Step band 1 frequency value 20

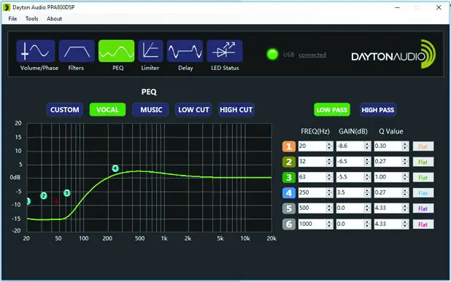coord(330,146)
